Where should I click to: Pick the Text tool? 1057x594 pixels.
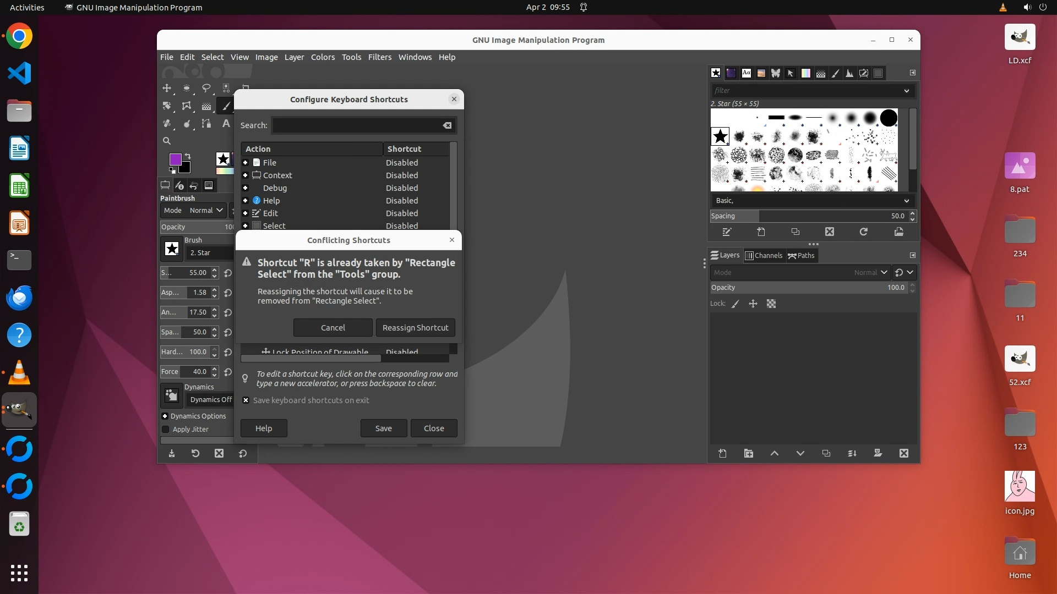tap(226, 124)
